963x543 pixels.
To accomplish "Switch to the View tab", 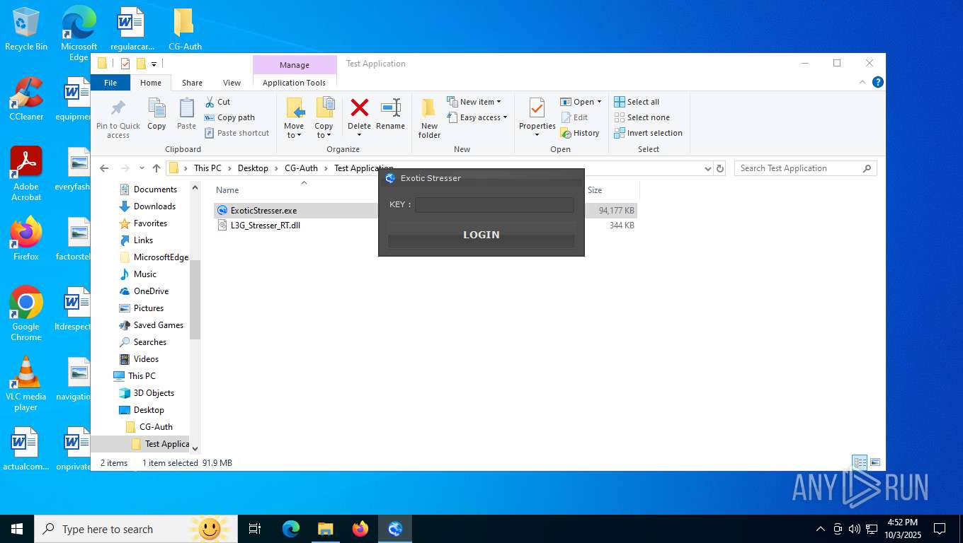I will [x=232, y=83].
